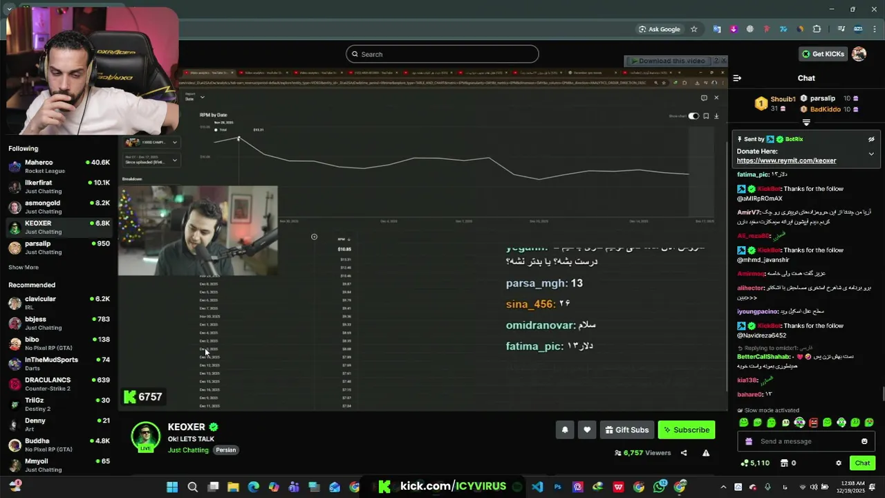Focus the Kick search field
This screenshot has width=885, height=498.
click(x=442, y=54)
